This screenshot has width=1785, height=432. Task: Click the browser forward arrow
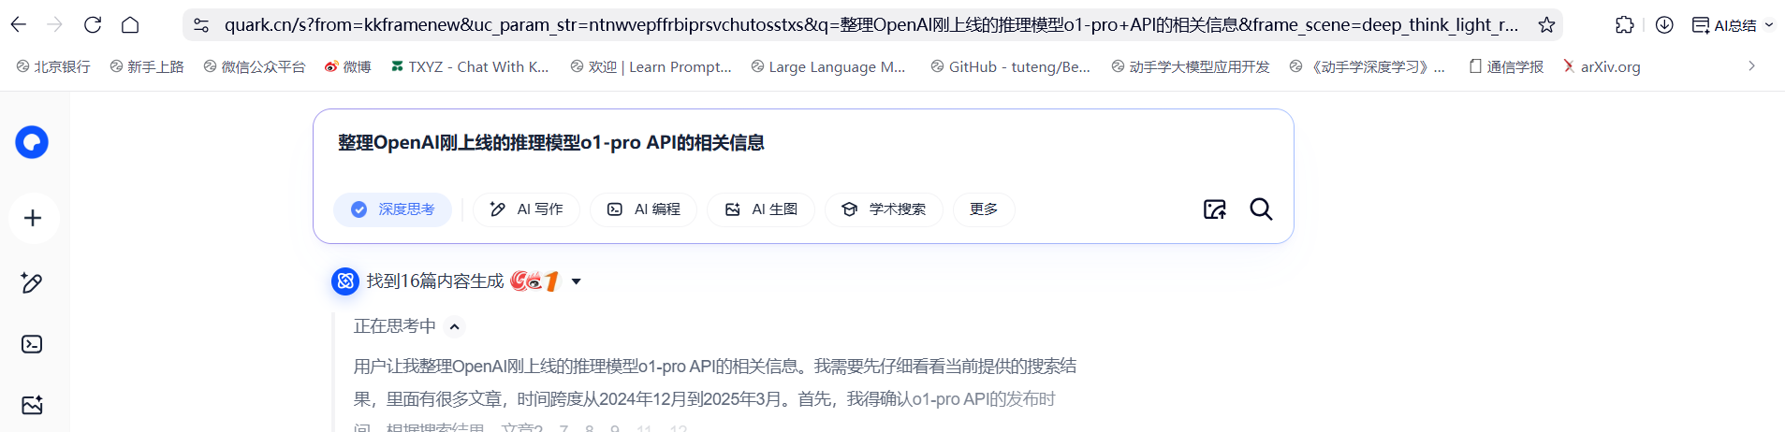point(55,24)
